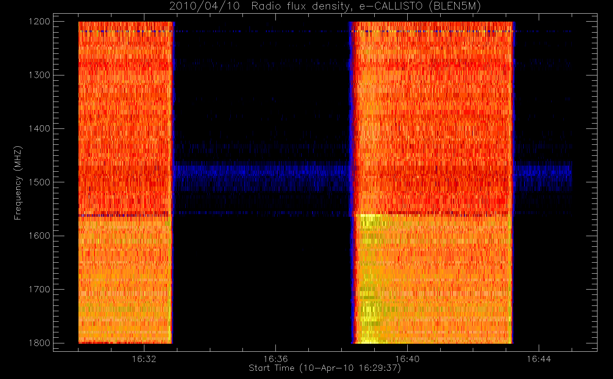Click the 1400 frequency tick label
Image resolution: width=613 pixels, height=379 pixels.
(x=39, y=129)
